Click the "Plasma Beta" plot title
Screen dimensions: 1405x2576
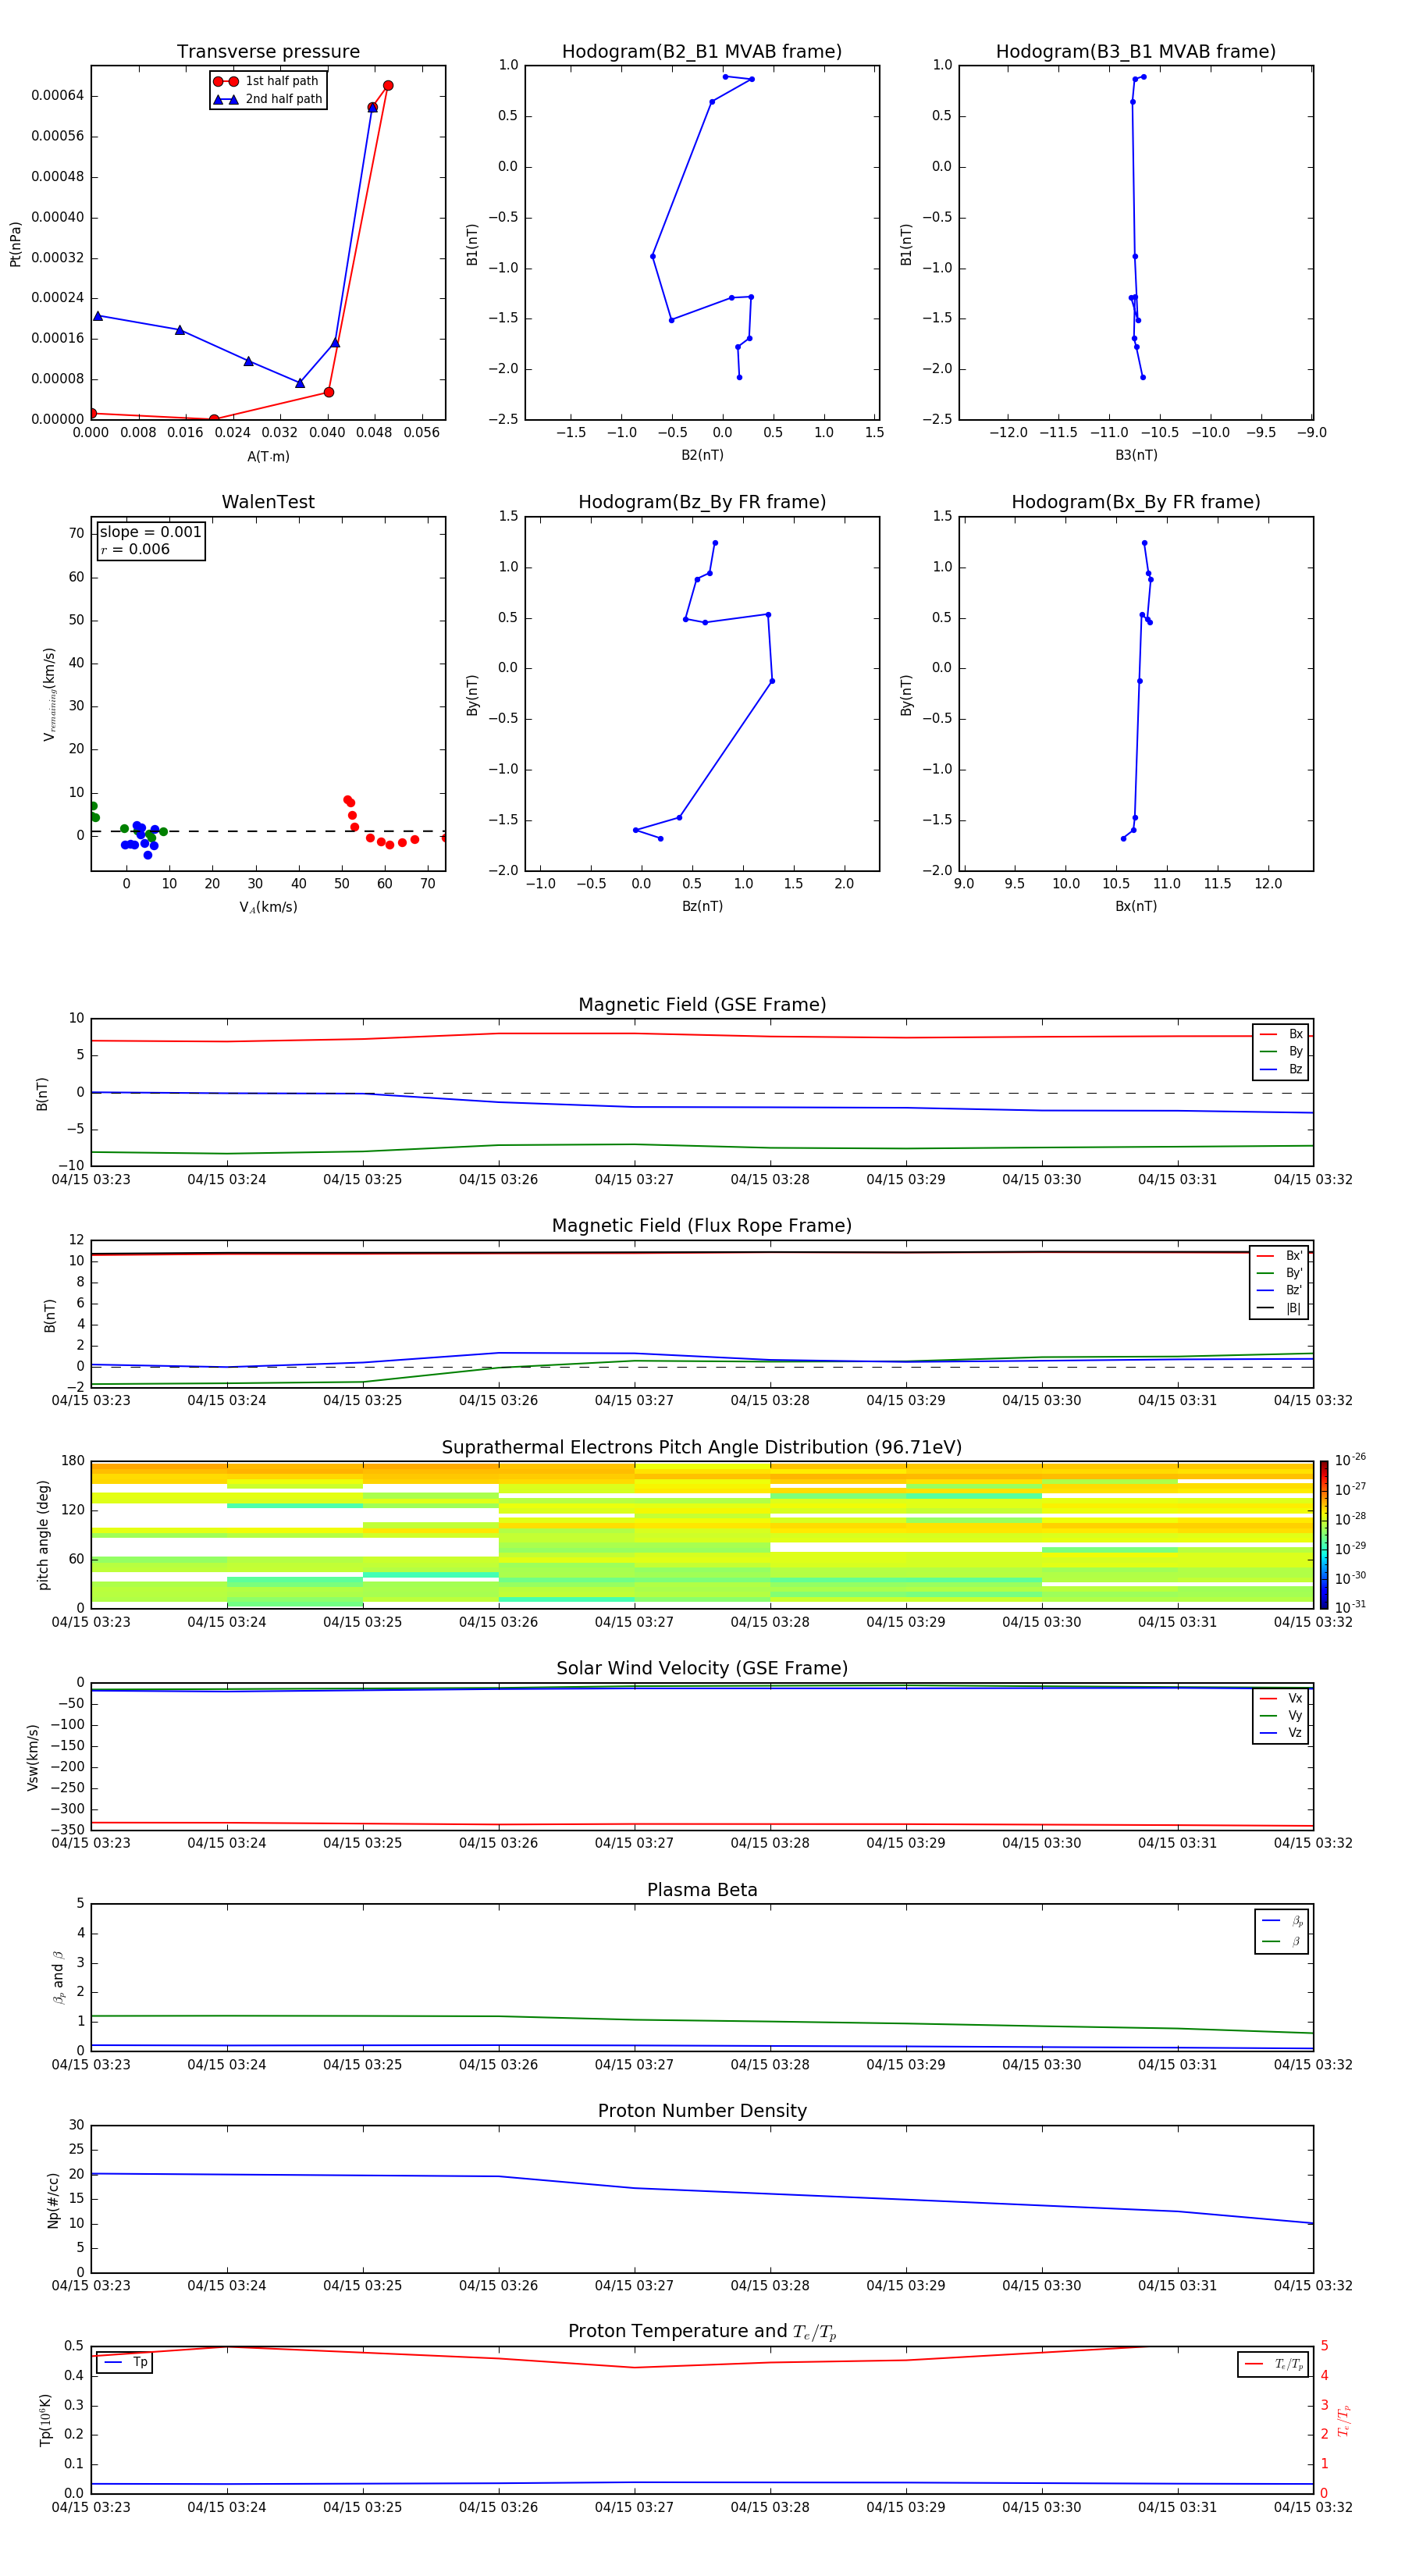click(702, 1891)
